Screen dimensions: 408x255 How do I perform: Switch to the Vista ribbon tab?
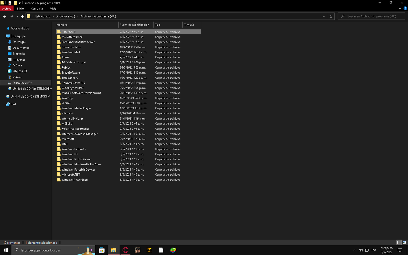click(53, 9)
